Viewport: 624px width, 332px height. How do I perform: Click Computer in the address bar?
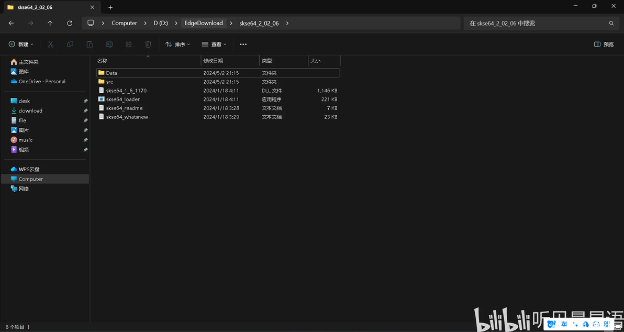pyautogui.click(x=124, y=23)
